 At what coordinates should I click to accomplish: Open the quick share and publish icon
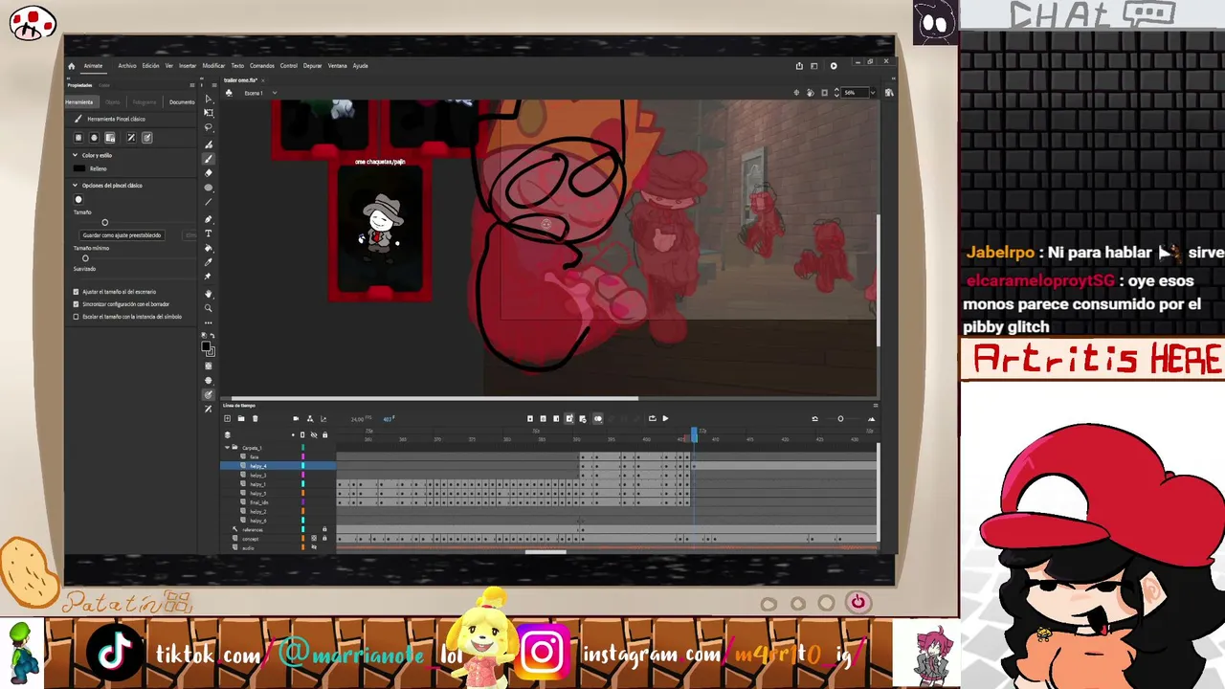tap(799, 66)
